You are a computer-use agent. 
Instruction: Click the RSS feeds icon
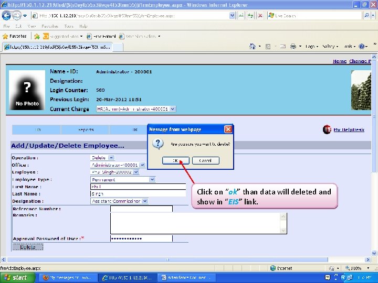point(268,47)
